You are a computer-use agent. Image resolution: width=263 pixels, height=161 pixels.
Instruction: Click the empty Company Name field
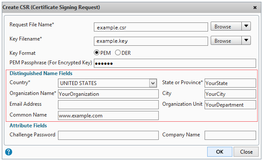(230, 135)
